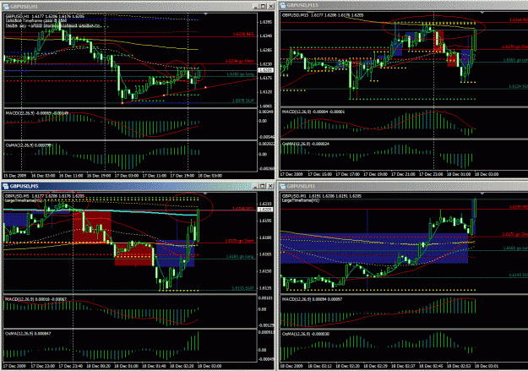This screenshot has height=371, width=528.
Task: Select the RES level label in H1 chart
Action: (x=243, y=34)
